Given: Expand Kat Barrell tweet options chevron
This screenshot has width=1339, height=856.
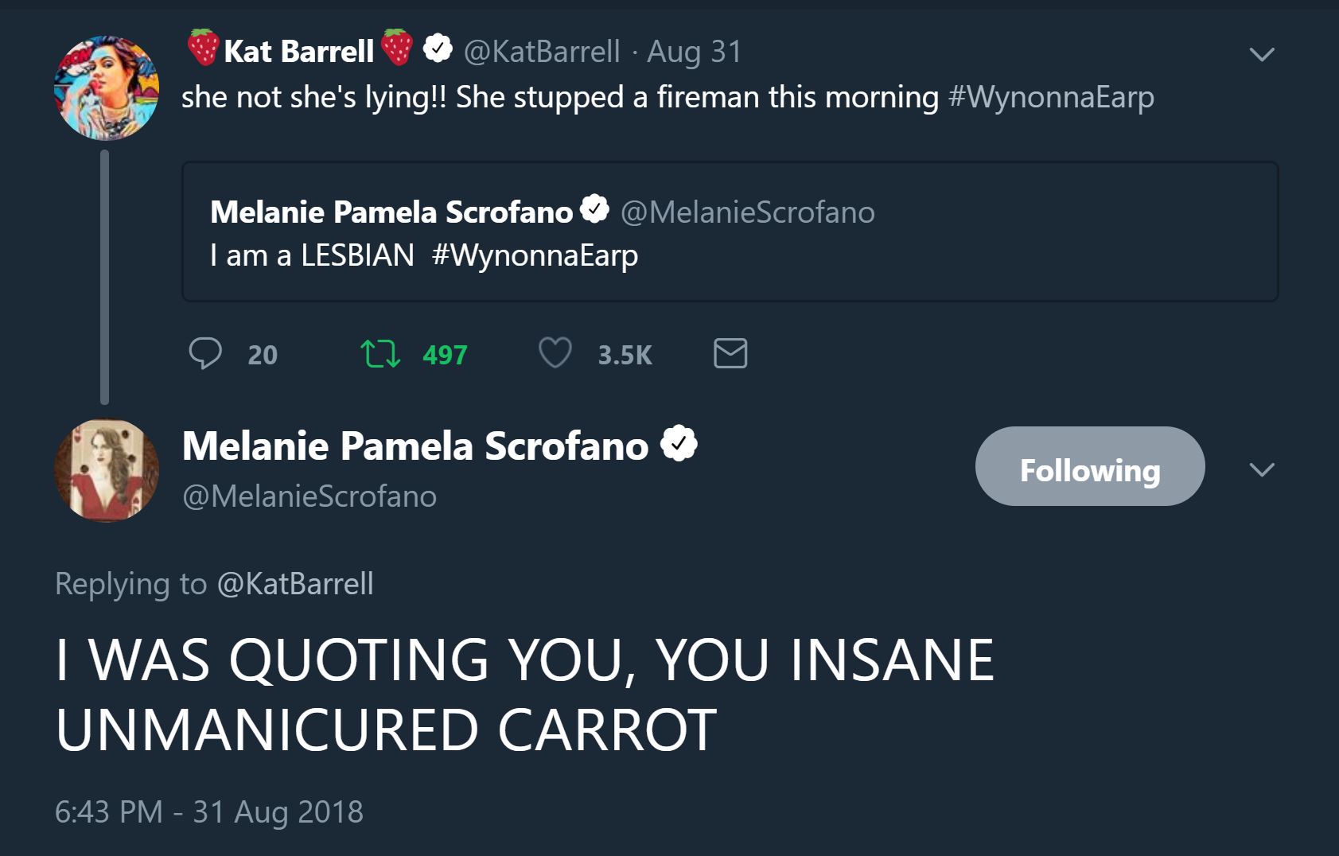Looking at the screenshot, I should pyautogui.click(x=1262, y=54).
